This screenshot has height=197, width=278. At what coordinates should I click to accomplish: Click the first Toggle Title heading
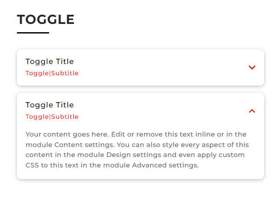coord(50,61)
